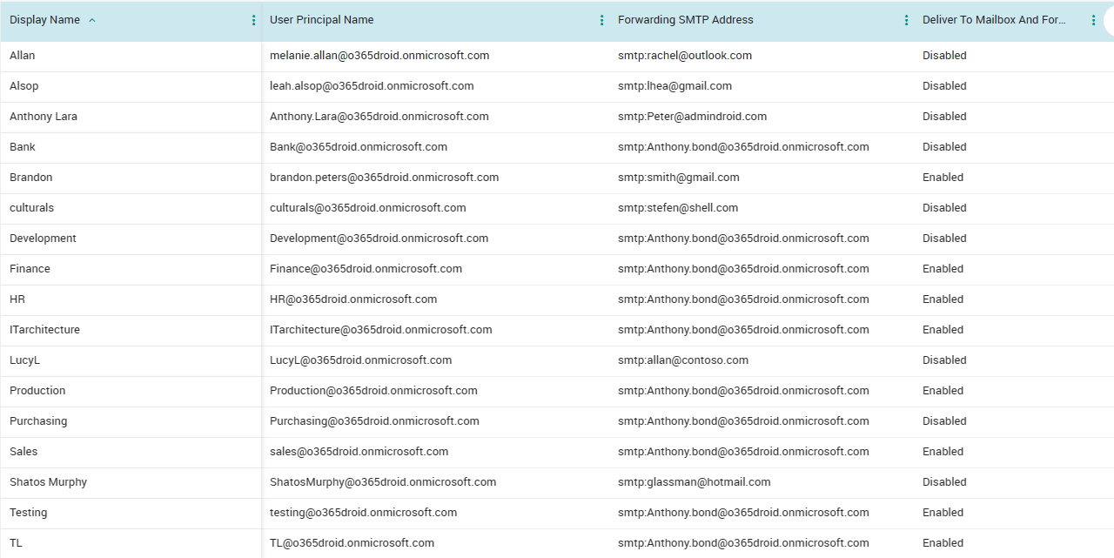1114x558 pixels.
Task: Select Anthony Lara's row
Action: (43, 116)
